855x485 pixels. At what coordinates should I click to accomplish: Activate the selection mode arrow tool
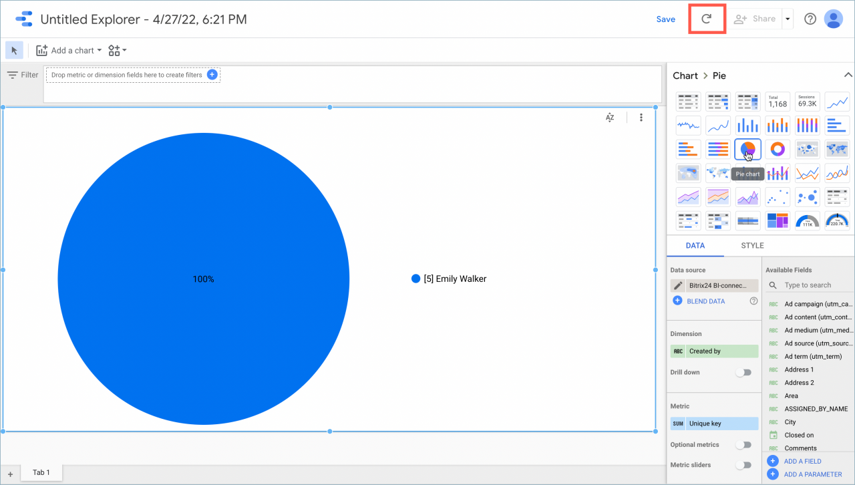click(x=14, y=50)
